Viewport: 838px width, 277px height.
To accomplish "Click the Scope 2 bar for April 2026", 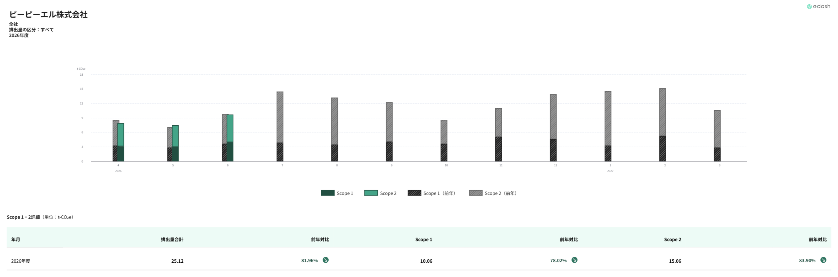I will click(121, 135).
